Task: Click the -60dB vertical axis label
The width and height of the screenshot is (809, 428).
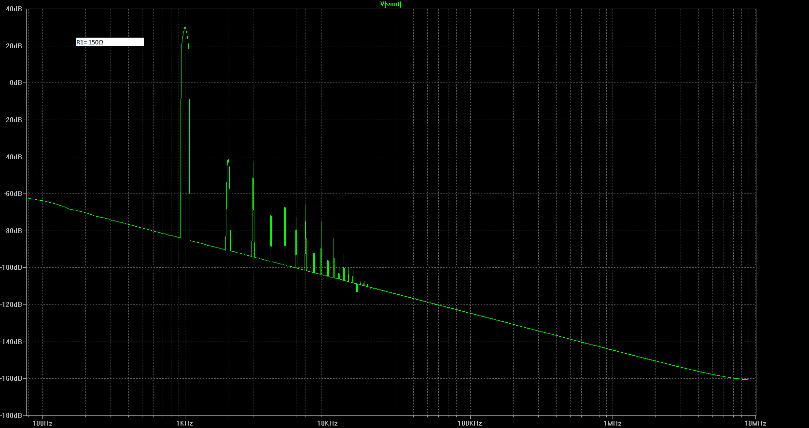Action: tap(14, 193)
